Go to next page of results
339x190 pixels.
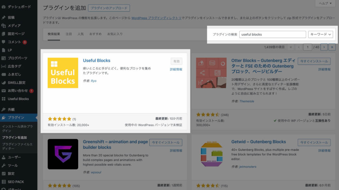(x=324, y=47)
